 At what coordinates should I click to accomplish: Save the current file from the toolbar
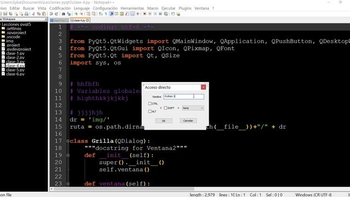click(5, 14)
